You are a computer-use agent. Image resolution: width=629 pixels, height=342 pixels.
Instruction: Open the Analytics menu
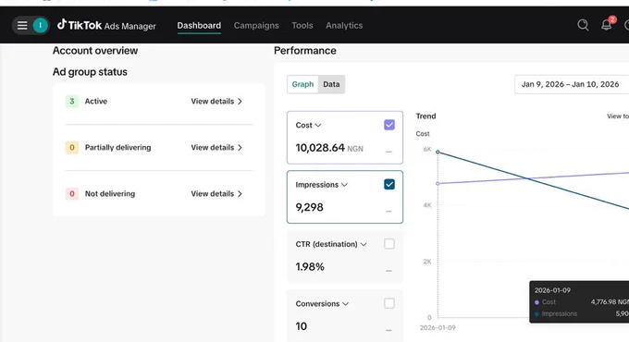344,25
